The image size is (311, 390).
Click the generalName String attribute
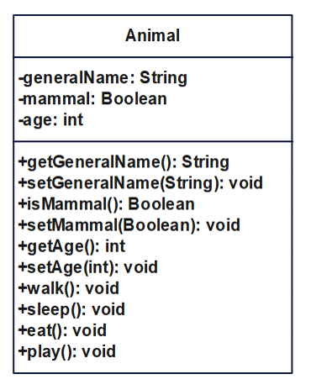coord(103,78)
